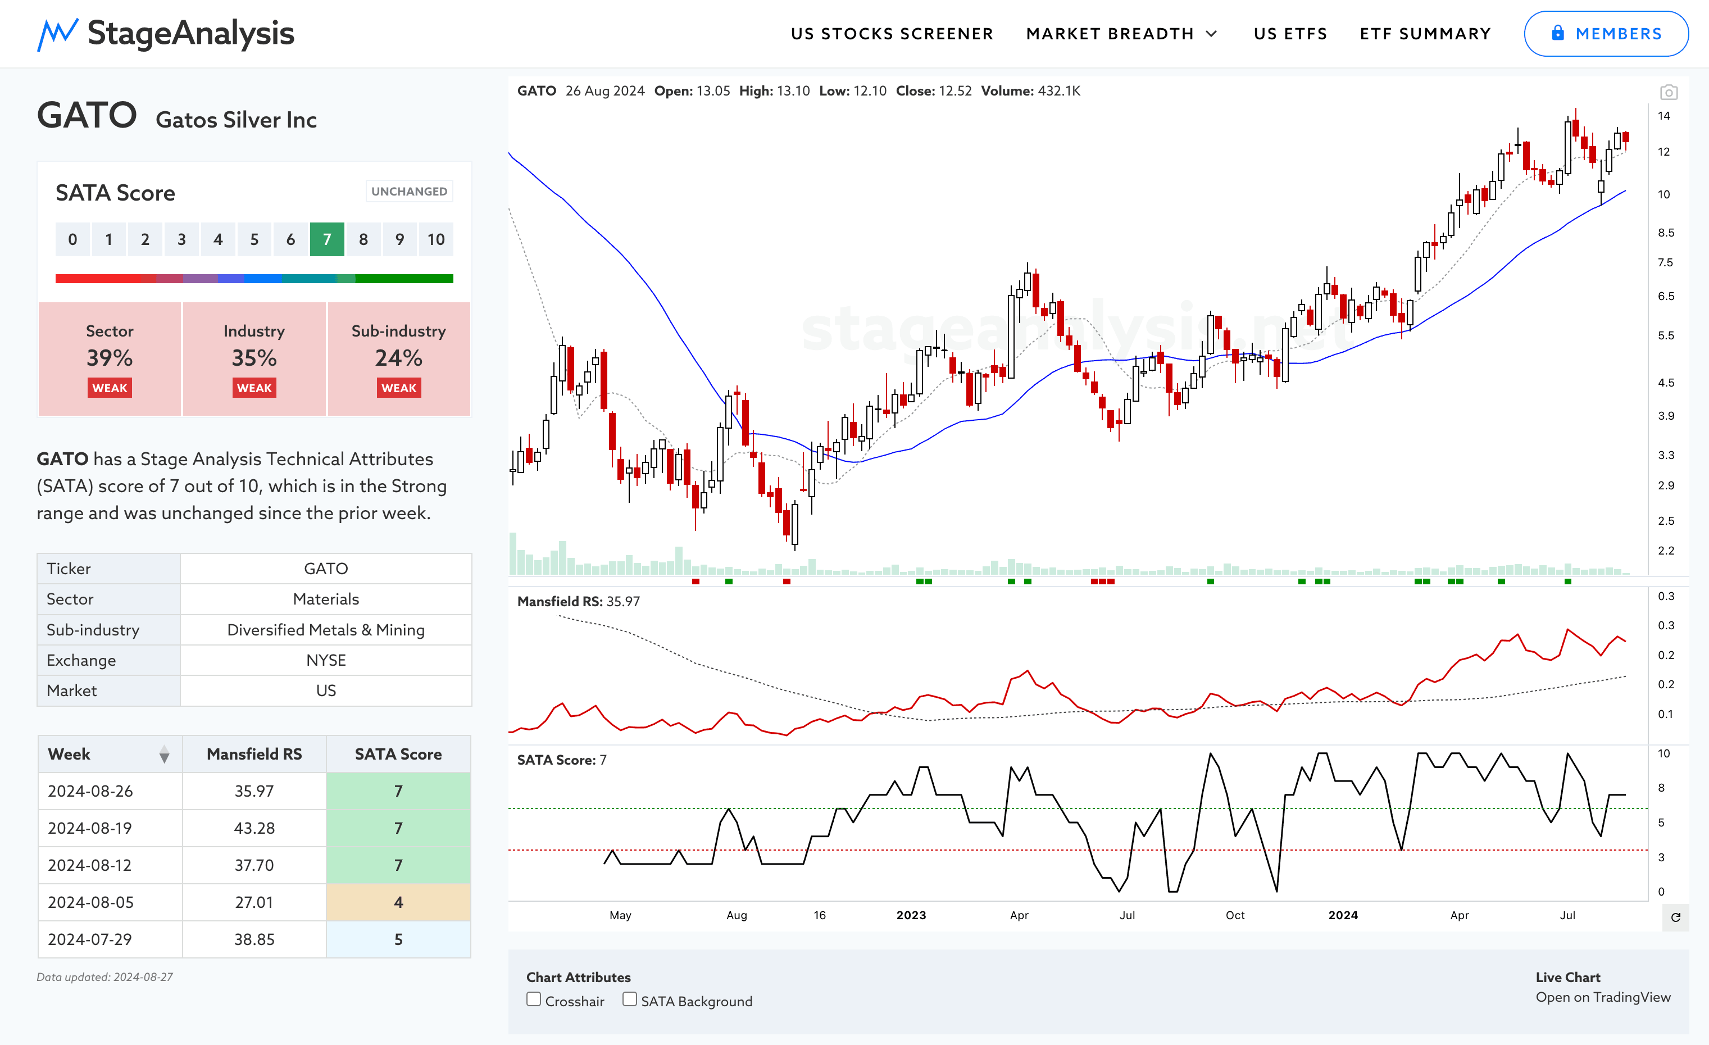The width and height of the screenshot is (1709, 1045).
Task: Sort table by Week column arrows
Action: pos(163,755)
